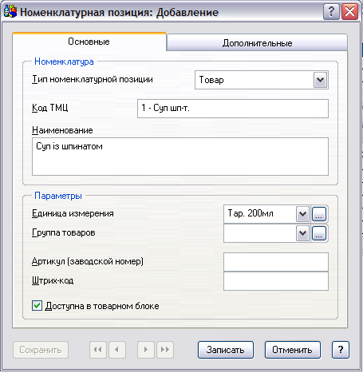Click the ellipsis button next to Единица измерения

click(x=319, y=214)
